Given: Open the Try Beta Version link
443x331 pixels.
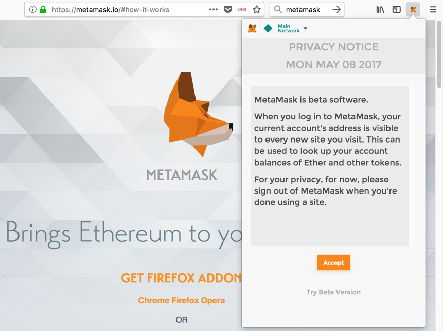Looking at the screenshot, I should [333, 292].
